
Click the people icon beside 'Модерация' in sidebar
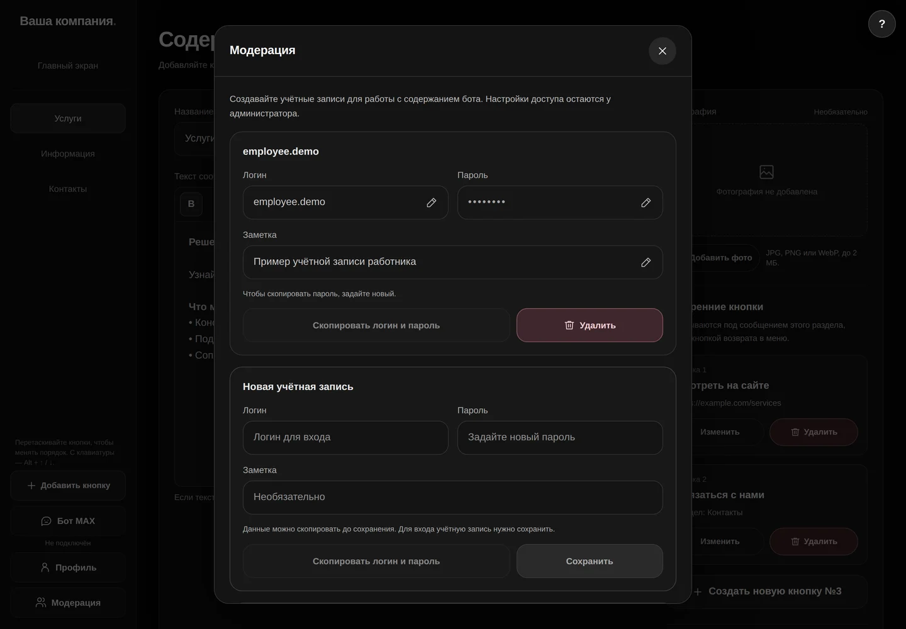41,603
